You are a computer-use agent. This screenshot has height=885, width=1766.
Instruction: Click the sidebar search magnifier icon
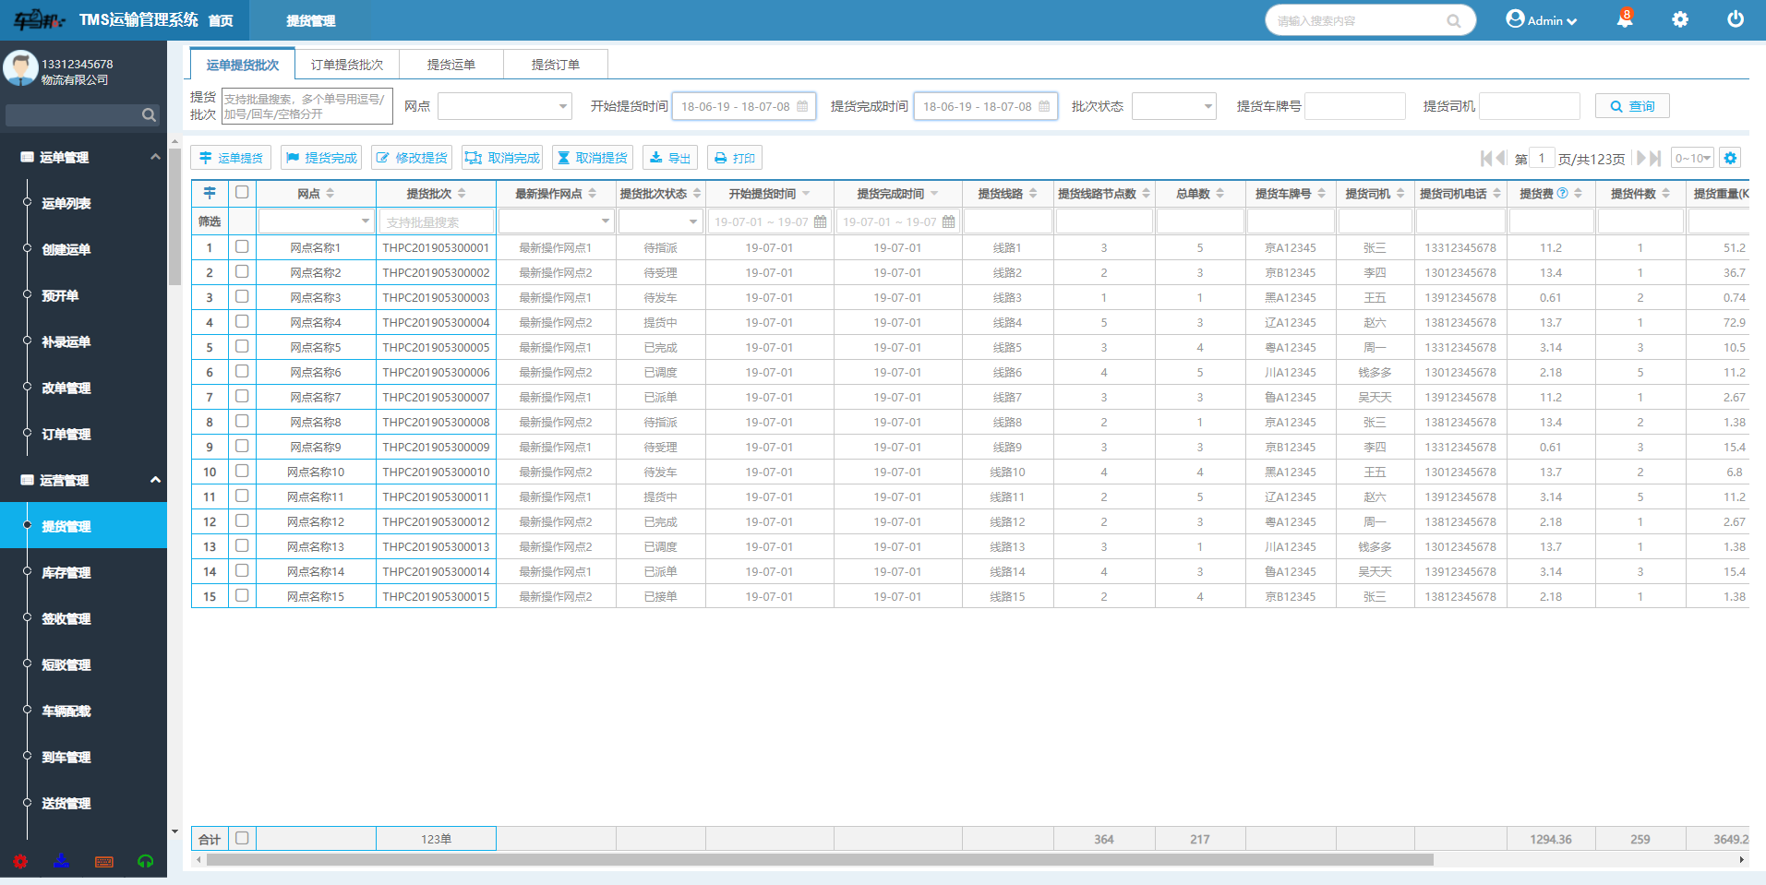tap(149, 115)
